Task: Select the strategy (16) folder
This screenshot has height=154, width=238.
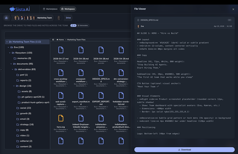Action: [25, 124]
